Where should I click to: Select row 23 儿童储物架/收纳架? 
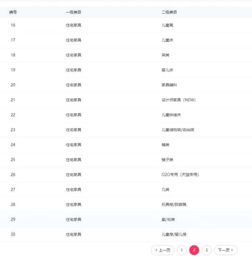pos(126,130)
